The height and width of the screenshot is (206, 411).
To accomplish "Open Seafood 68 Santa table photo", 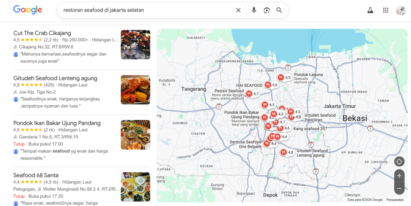I will [136, 187].
